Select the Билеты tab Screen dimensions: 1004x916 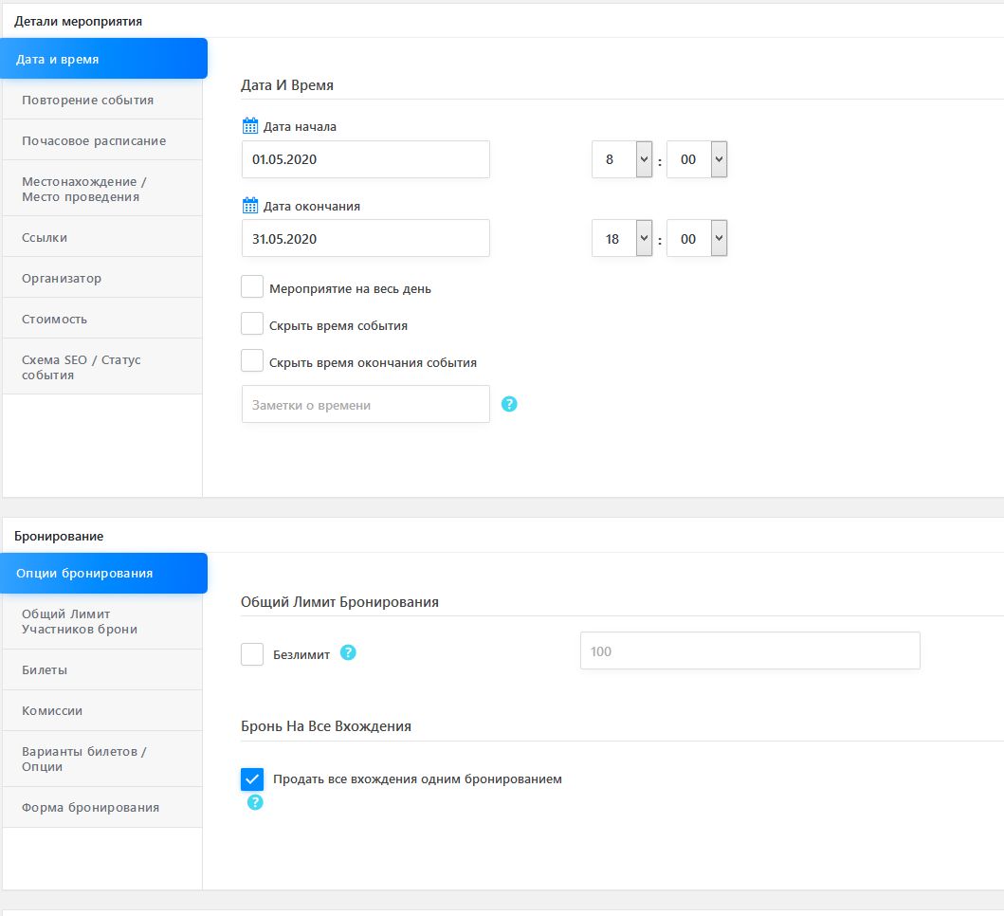tap(101, 669)
